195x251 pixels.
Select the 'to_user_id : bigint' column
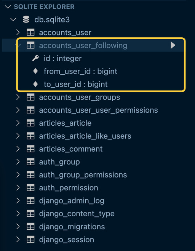coord(76,84)
